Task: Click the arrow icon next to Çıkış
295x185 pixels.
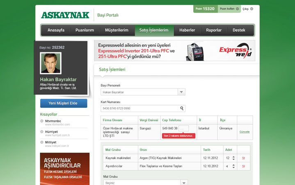Action: tap(252, 9)
